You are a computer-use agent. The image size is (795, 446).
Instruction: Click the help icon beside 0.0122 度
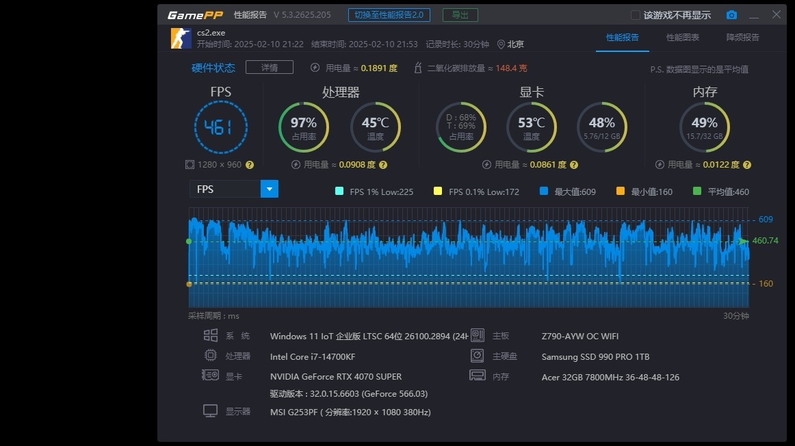pos(747,165)
